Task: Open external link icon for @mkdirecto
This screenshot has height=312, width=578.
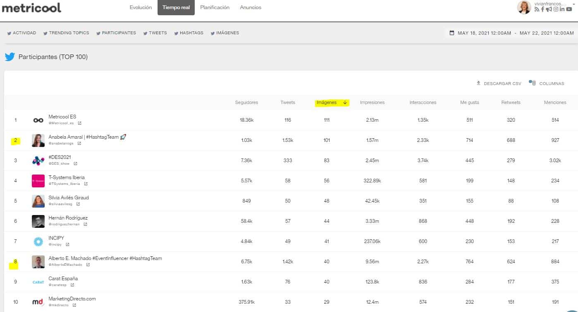Action: point(74,305)
